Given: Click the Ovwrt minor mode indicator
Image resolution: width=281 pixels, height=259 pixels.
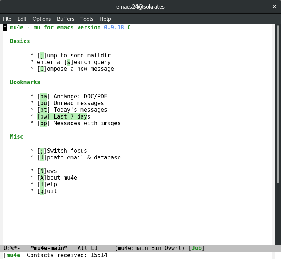Looking at the screenshot, I should pos(173,248).
